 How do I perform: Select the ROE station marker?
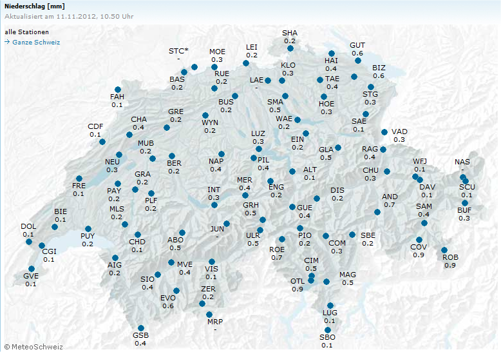pyautogui.click(x=282, y=239)
